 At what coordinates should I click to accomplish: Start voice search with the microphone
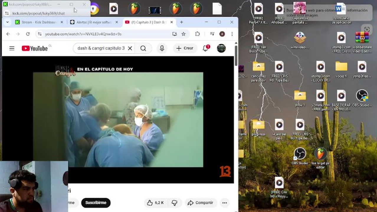coord(162,48)
